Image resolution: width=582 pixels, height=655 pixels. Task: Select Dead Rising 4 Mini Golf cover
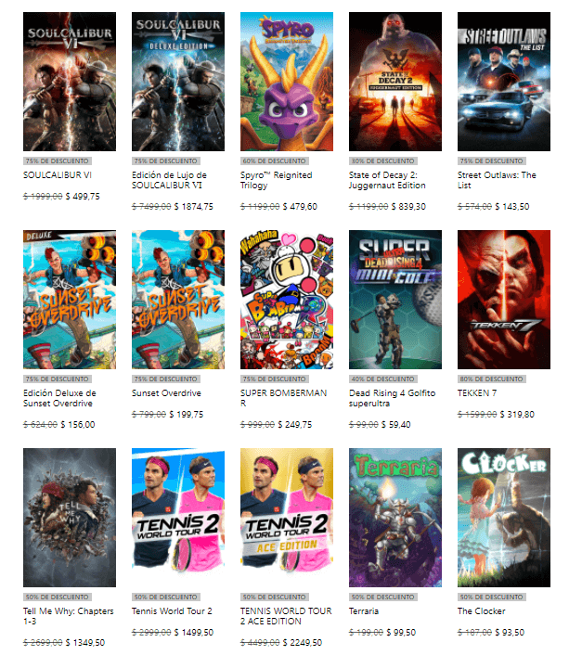click(x=395, y=300)
